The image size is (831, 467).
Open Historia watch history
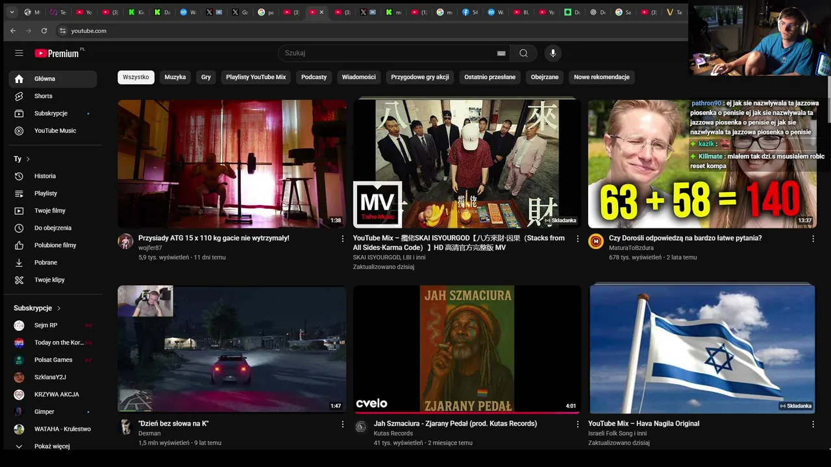tap(53, 176)
